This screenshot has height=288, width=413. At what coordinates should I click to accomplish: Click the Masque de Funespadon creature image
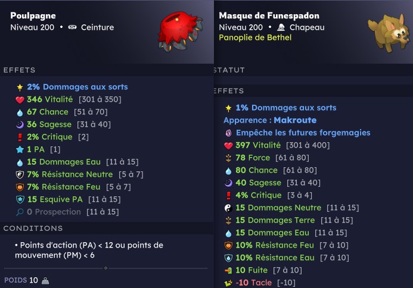389,32
